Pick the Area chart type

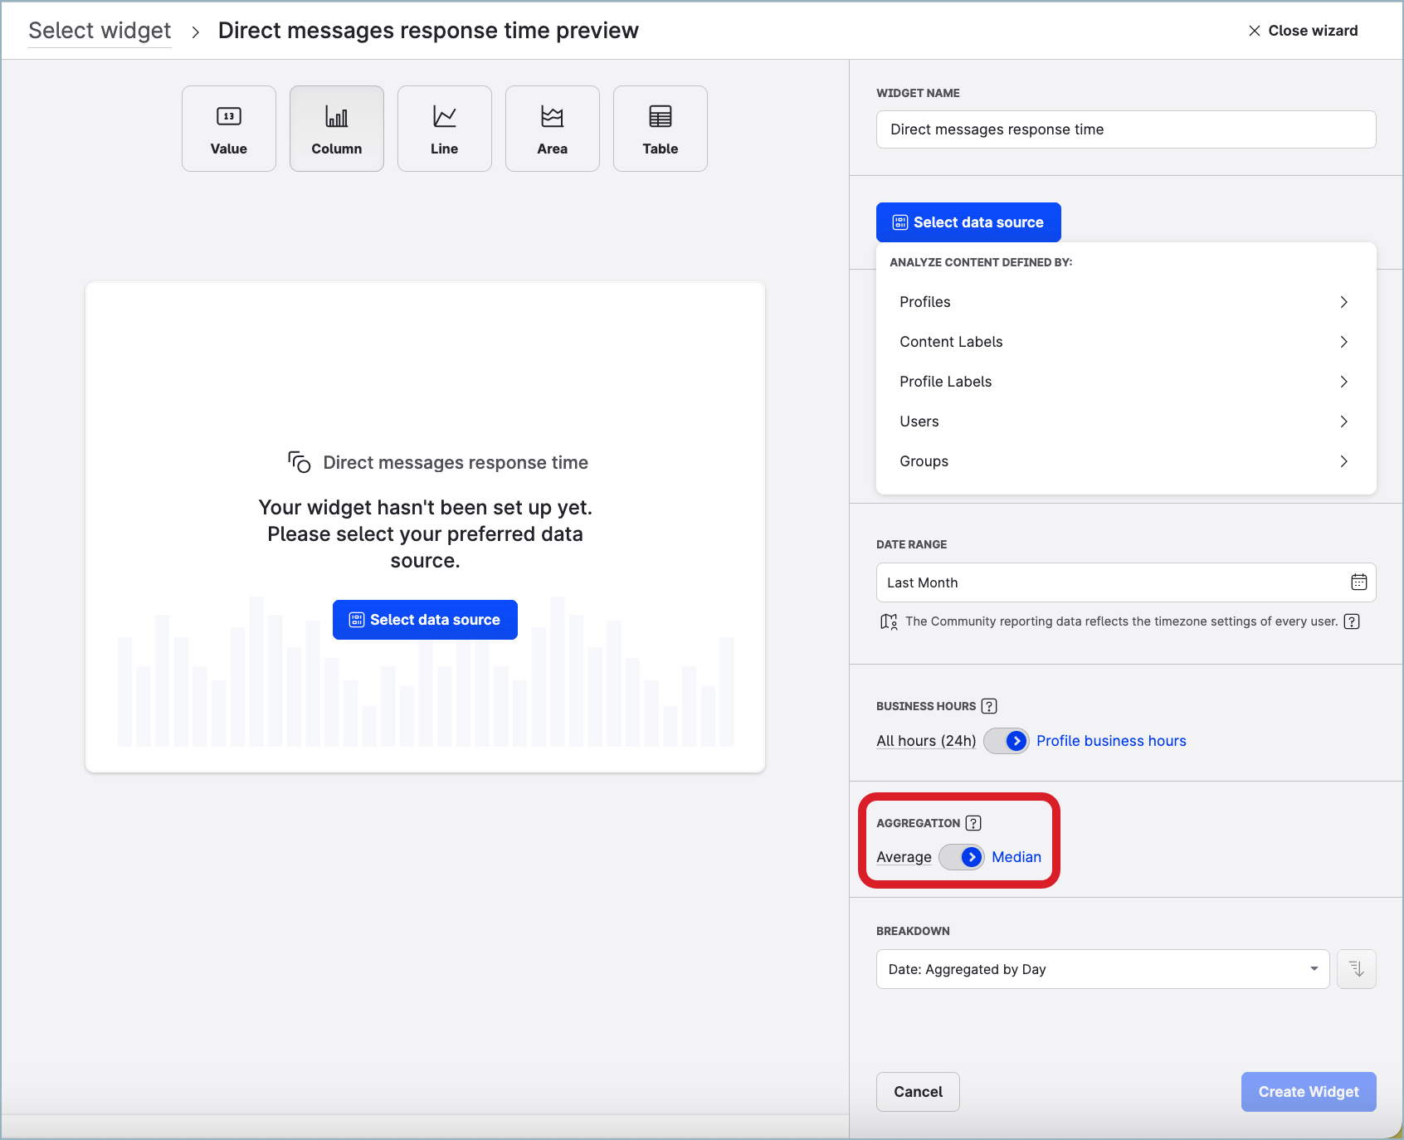[x=552, y=129]
